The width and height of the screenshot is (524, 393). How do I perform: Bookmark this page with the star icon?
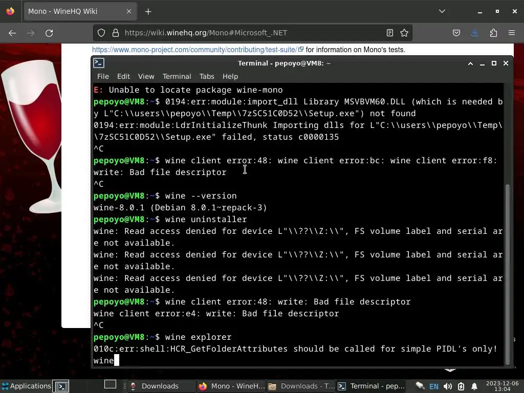404,33
